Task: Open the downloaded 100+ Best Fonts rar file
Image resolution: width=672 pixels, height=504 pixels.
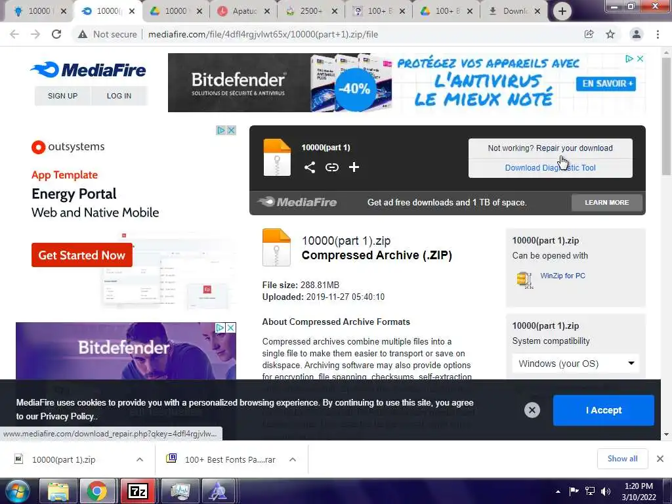Action: coord(230,459)
